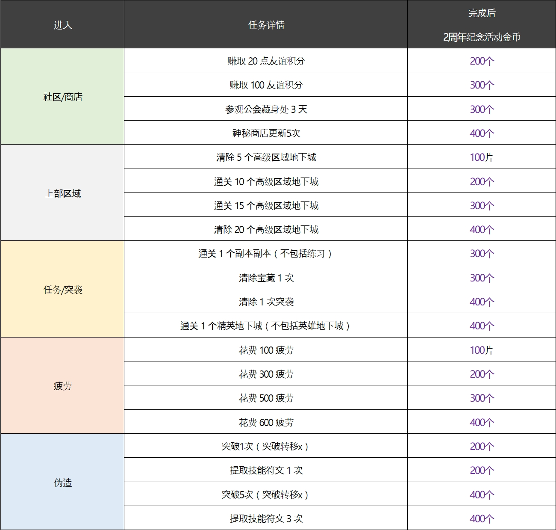The image size is (556, 530).
Task: Click the 400个 reward for 清除 20 个地下城
Action: pyautogui.click(x=482, y=229)
